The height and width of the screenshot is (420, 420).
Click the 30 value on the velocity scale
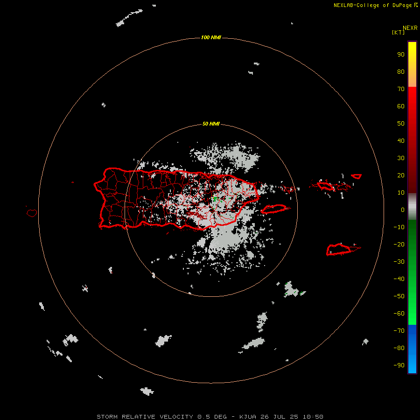pos(401,158)
